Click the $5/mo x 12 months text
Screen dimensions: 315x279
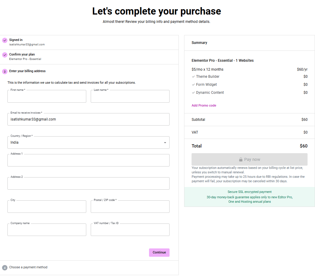pyautogui.click(x=208, y=69)
